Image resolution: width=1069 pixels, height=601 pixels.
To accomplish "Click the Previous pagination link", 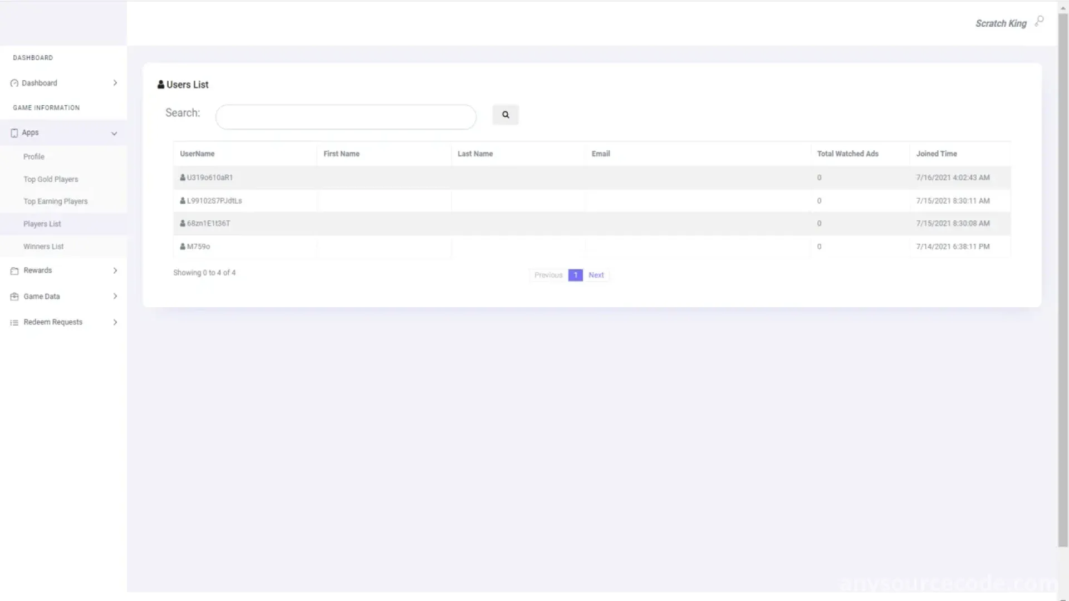I will (548, 275).
